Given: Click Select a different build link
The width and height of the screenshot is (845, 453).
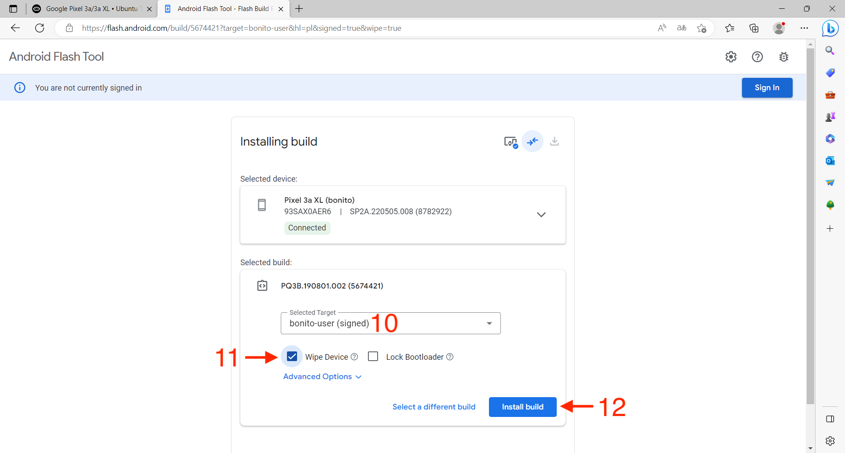Looking at the screenshot, I should tap(434, 407).
